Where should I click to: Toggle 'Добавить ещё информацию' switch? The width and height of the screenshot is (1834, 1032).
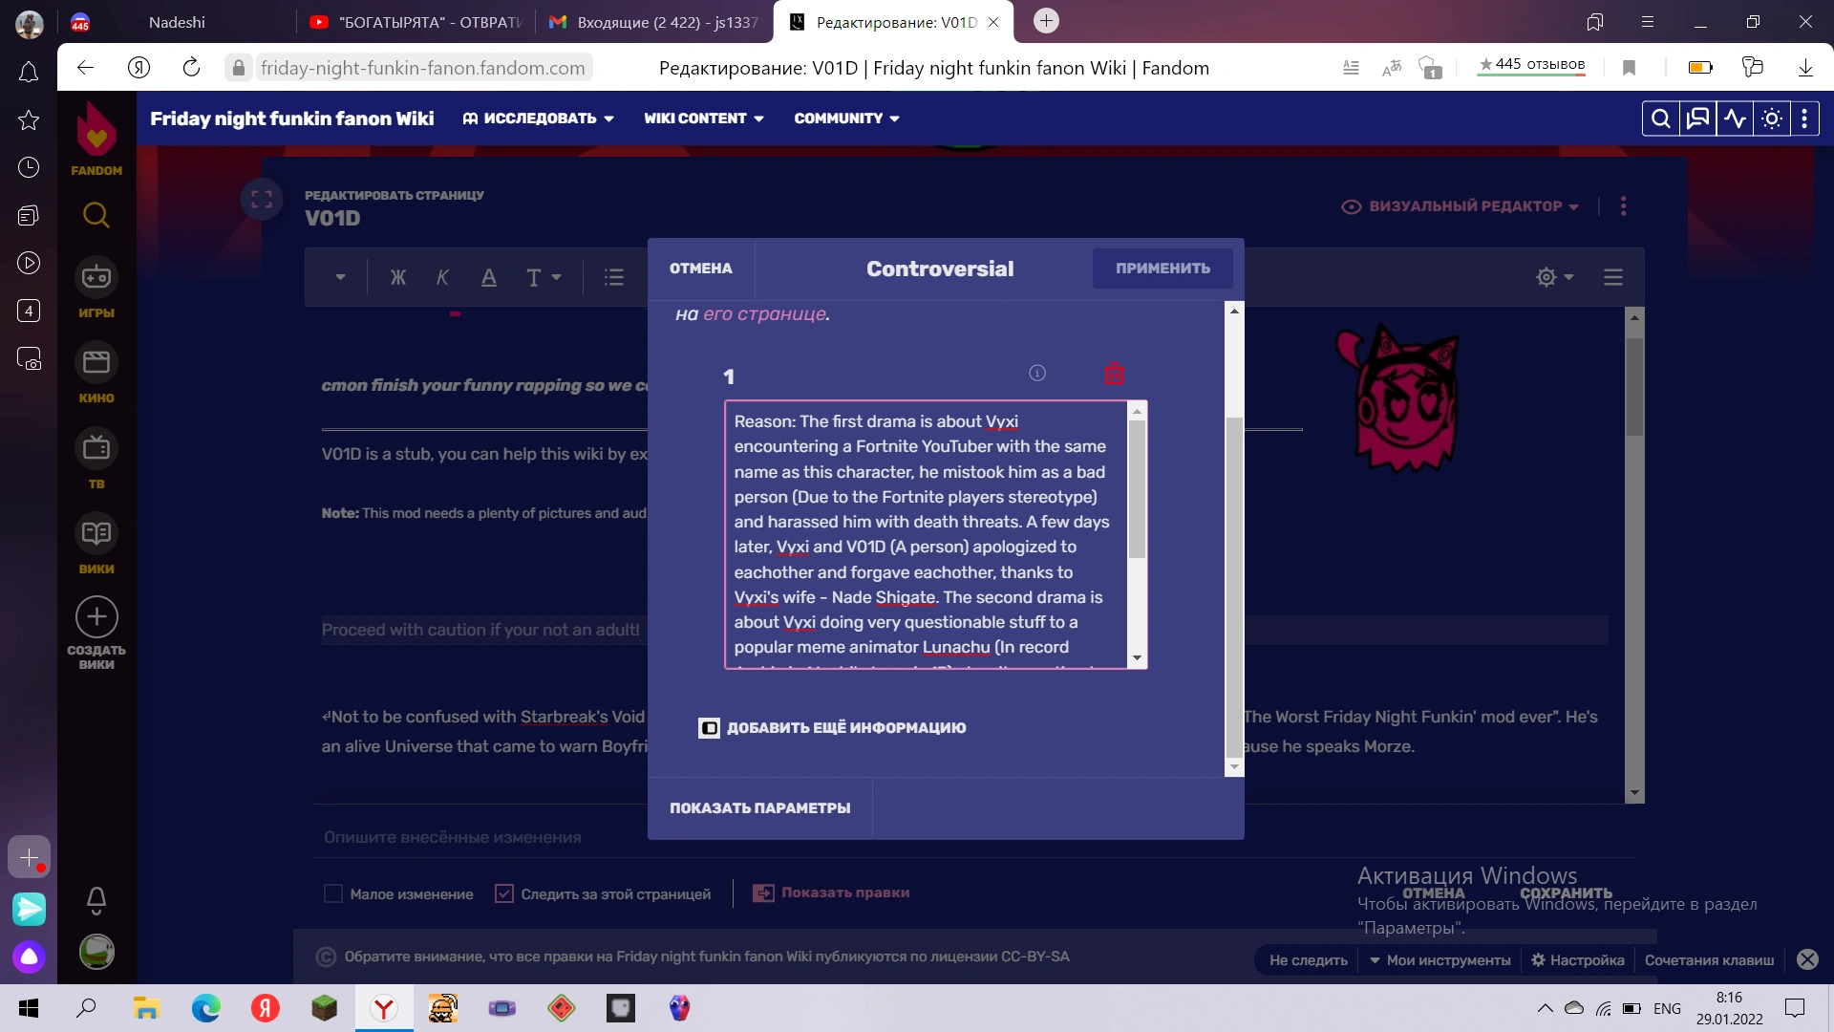point(709,727)
